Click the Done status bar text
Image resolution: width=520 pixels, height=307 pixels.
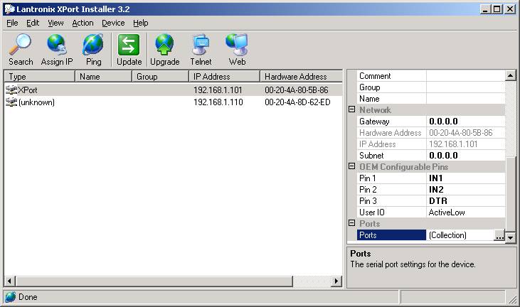coord(28,297)
